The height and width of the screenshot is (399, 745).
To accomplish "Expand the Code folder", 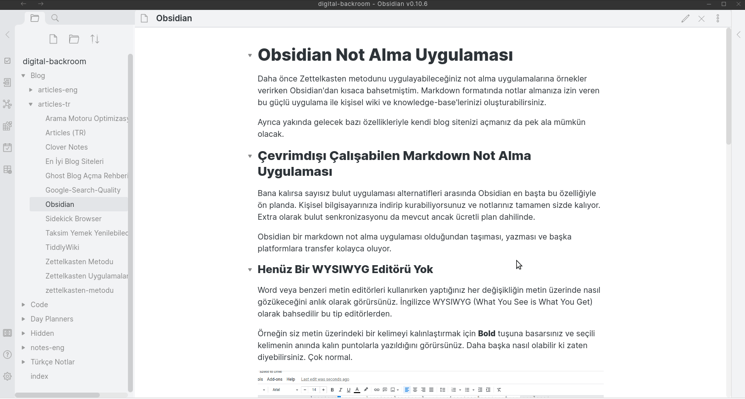I will [x=23, y=305].
